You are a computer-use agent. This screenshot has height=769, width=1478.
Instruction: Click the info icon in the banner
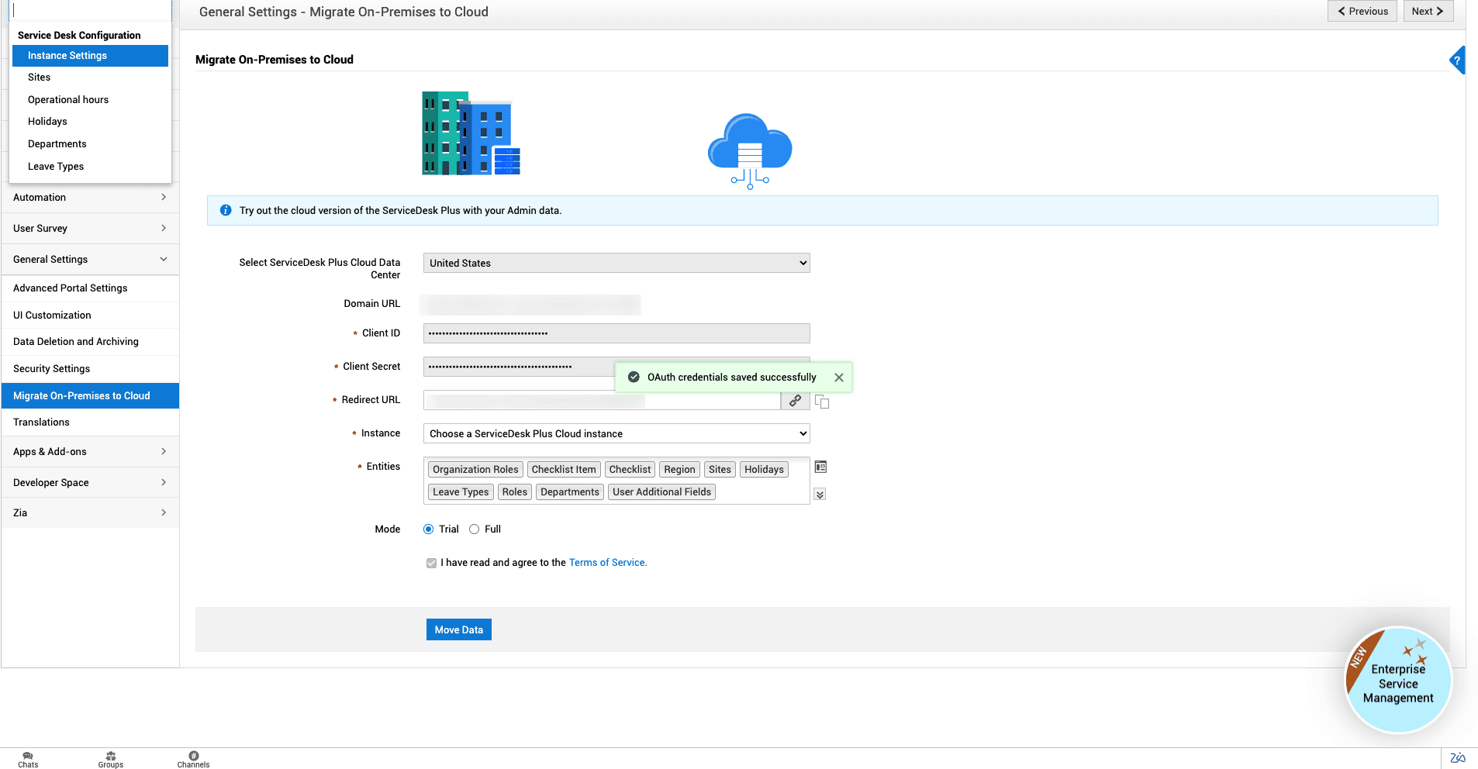[226, 210]
